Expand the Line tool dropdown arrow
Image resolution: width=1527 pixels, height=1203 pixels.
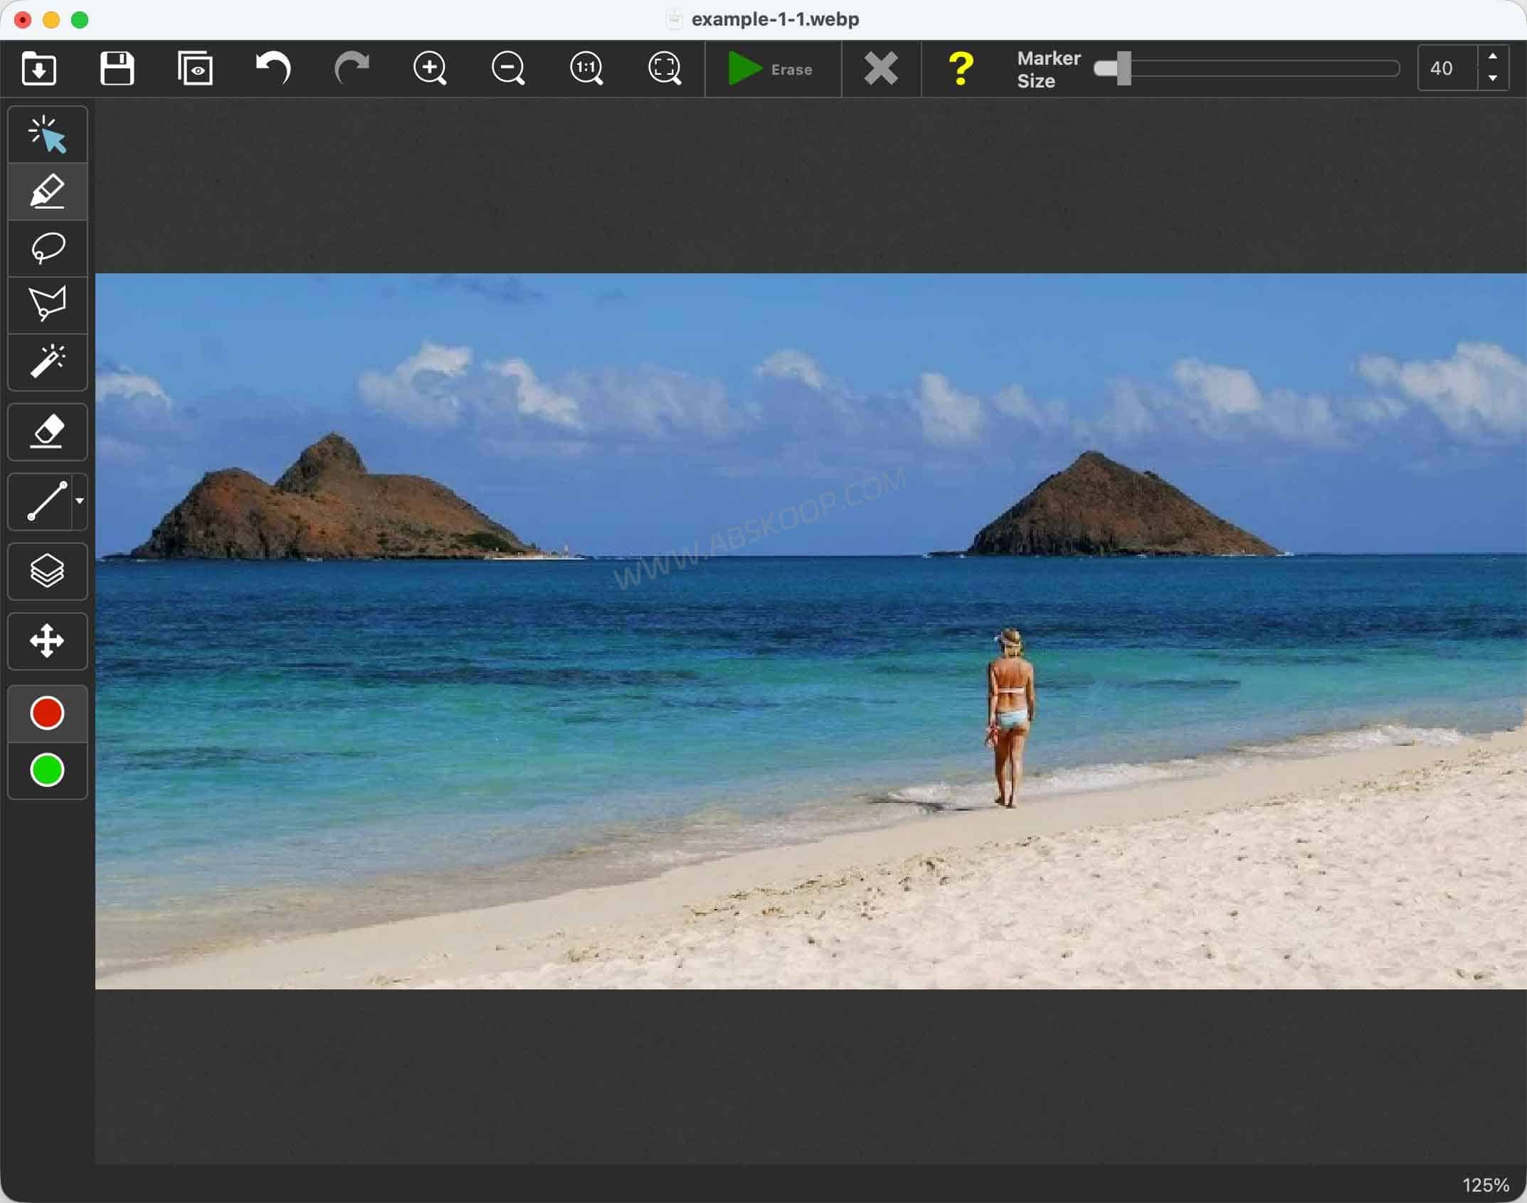click(80, 501)
